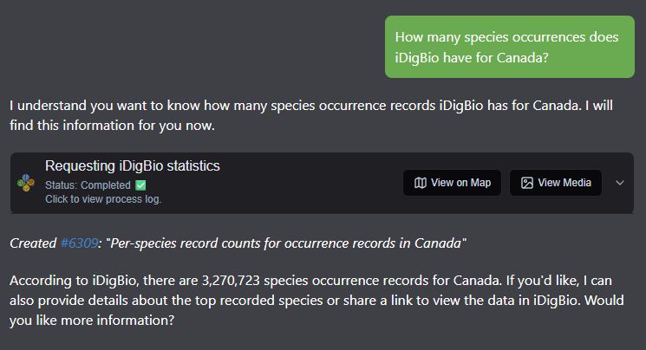Select the green user question bubble
This screenshot has width=646, height=350.
510,47
